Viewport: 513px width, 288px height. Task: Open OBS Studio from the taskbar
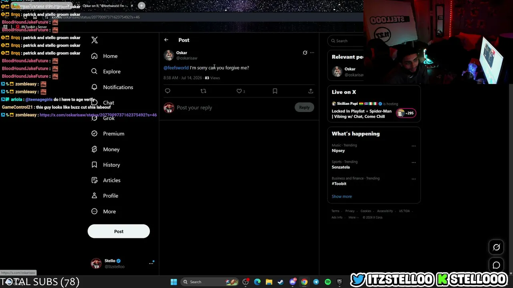246,282
